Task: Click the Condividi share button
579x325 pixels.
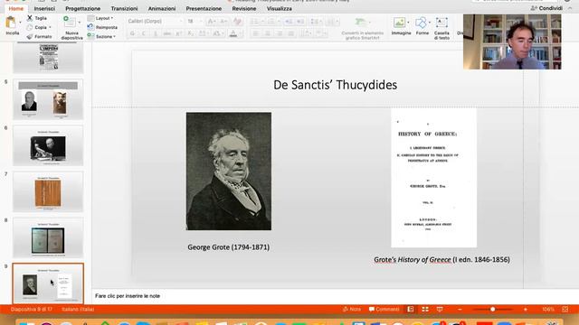Action: pos(546,8)
